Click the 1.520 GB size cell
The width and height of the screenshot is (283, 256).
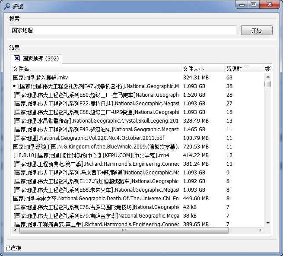pos(194,95)
